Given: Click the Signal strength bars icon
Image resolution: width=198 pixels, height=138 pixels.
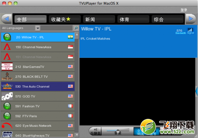Looking at the screenshot, I should coord(190,31).
